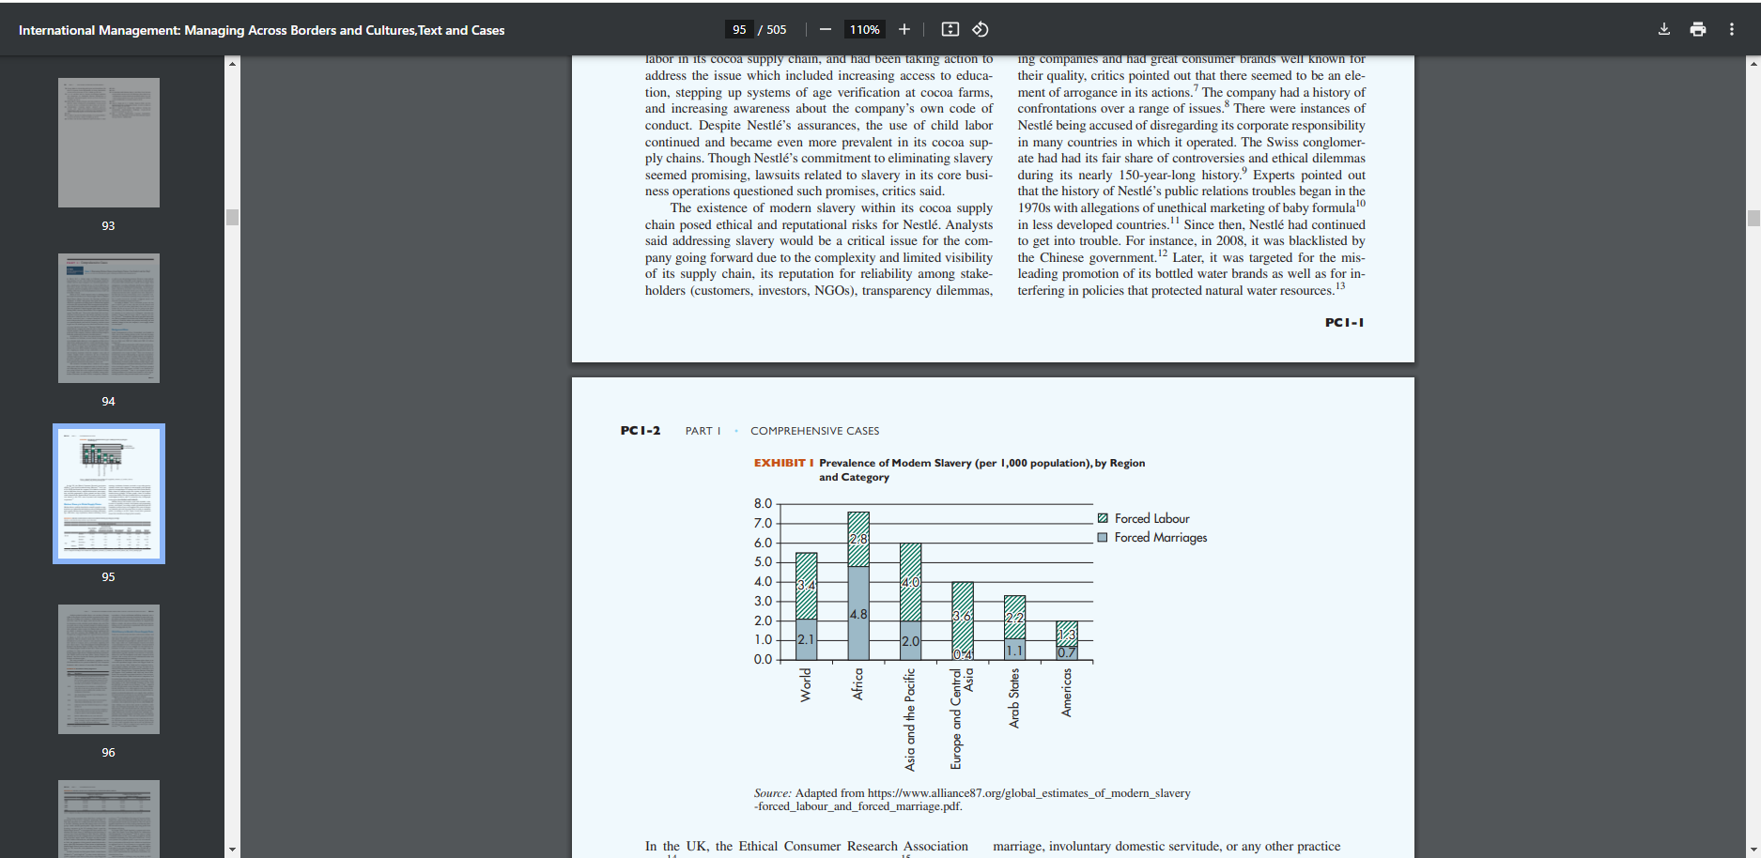Click the page number field showing 95
Viewport: 1761px width, 858px height.
(x=739, y=29)
